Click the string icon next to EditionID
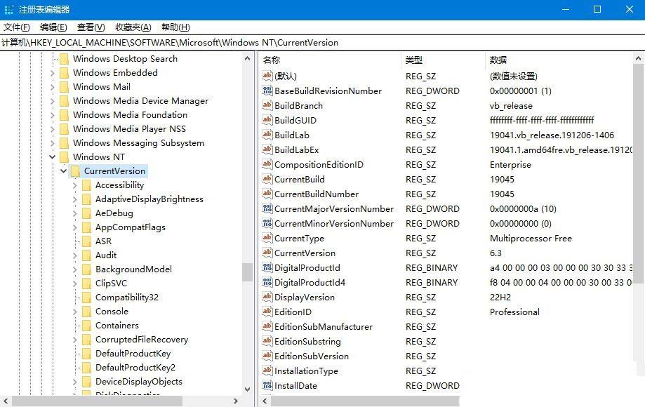645x407 pixels. point(267,312)
